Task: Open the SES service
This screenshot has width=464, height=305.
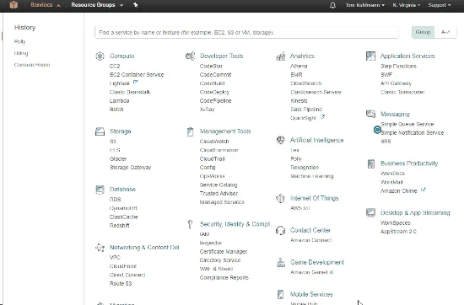Action: click(x=386, y=142)
